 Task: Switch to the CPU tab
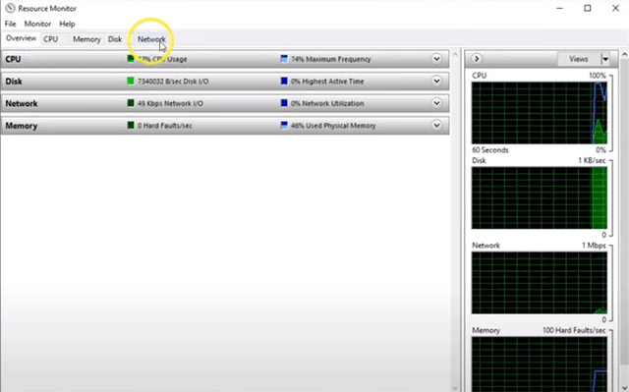pyautogui.click(x=51, y=39)
